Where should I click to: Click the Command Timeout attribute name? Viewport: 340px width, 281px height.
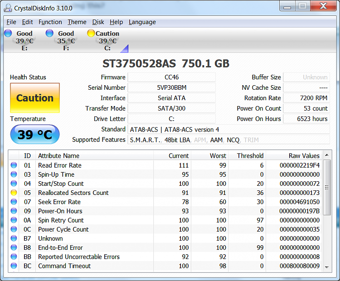[64, 266]
